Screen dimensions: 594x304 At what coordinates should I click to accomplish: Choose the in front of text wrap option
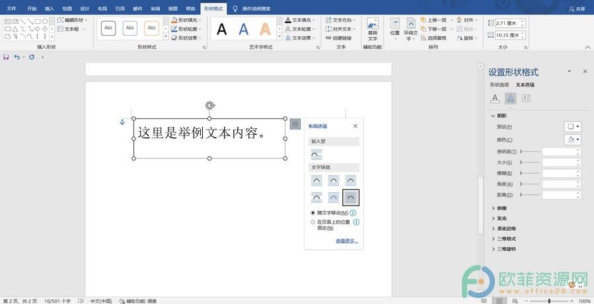pyautogui.click(x=351, y=197)
